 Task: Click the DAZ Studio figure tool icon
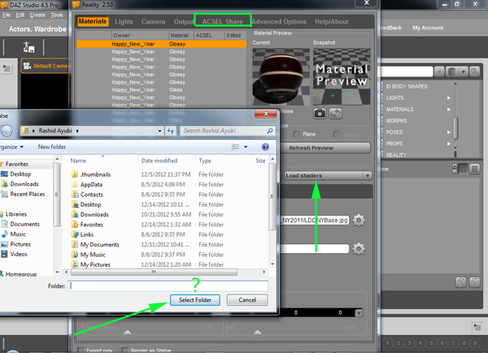[x=28, y=47]
